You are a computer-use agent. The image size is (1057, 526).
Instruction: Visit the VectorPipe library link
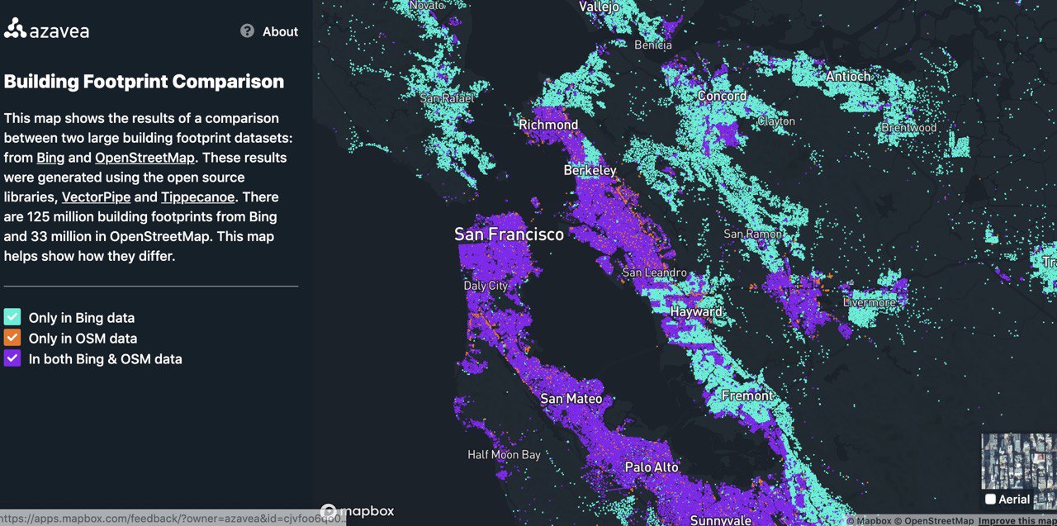tap(96, 197)
